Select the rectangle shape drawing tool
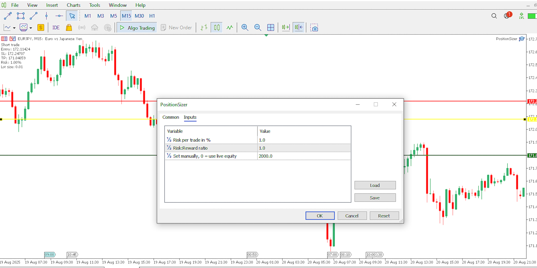 point(20,16)
